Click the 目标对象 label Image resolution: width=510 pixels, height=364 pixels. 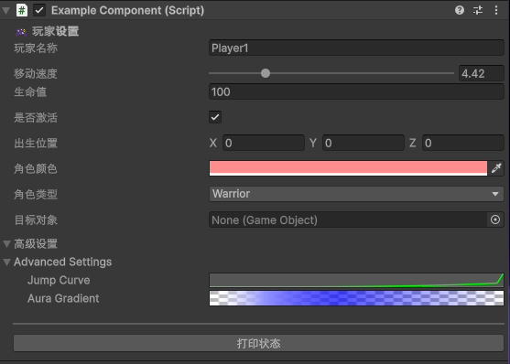point(36,220)
